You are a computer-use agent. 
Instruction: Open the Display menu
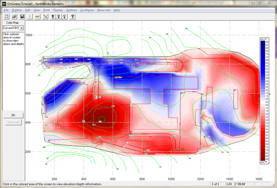click(58, 10)
